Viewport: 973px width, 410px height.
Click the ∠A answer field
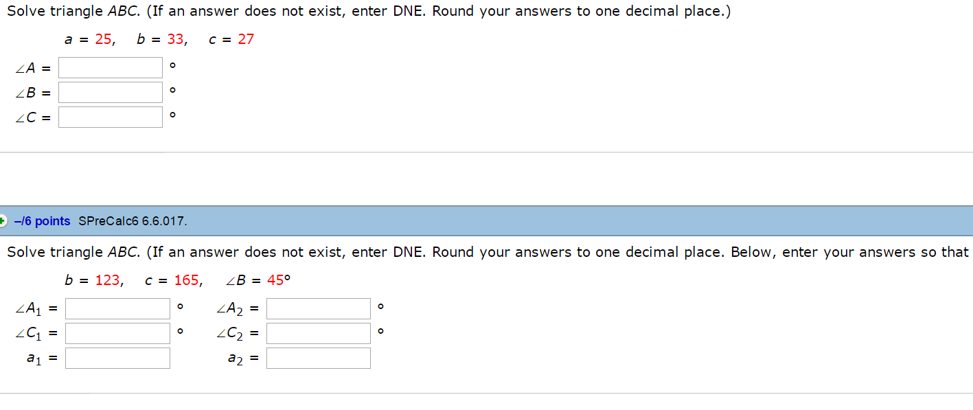111,67
